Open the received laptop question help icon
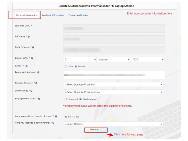Screen dimensions: 188x141 53,123
